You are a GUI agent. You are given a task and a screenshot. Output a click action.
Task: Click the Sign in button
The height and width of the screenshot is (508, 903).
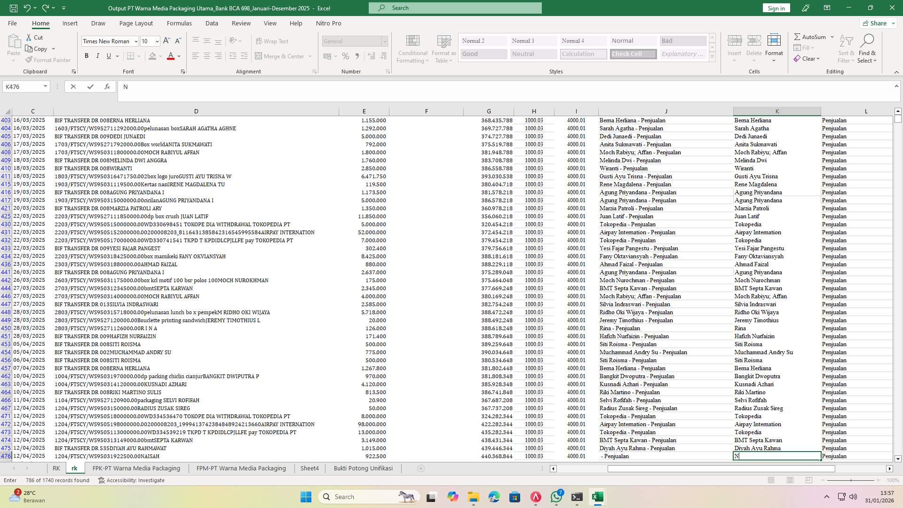tap(776, 8)
